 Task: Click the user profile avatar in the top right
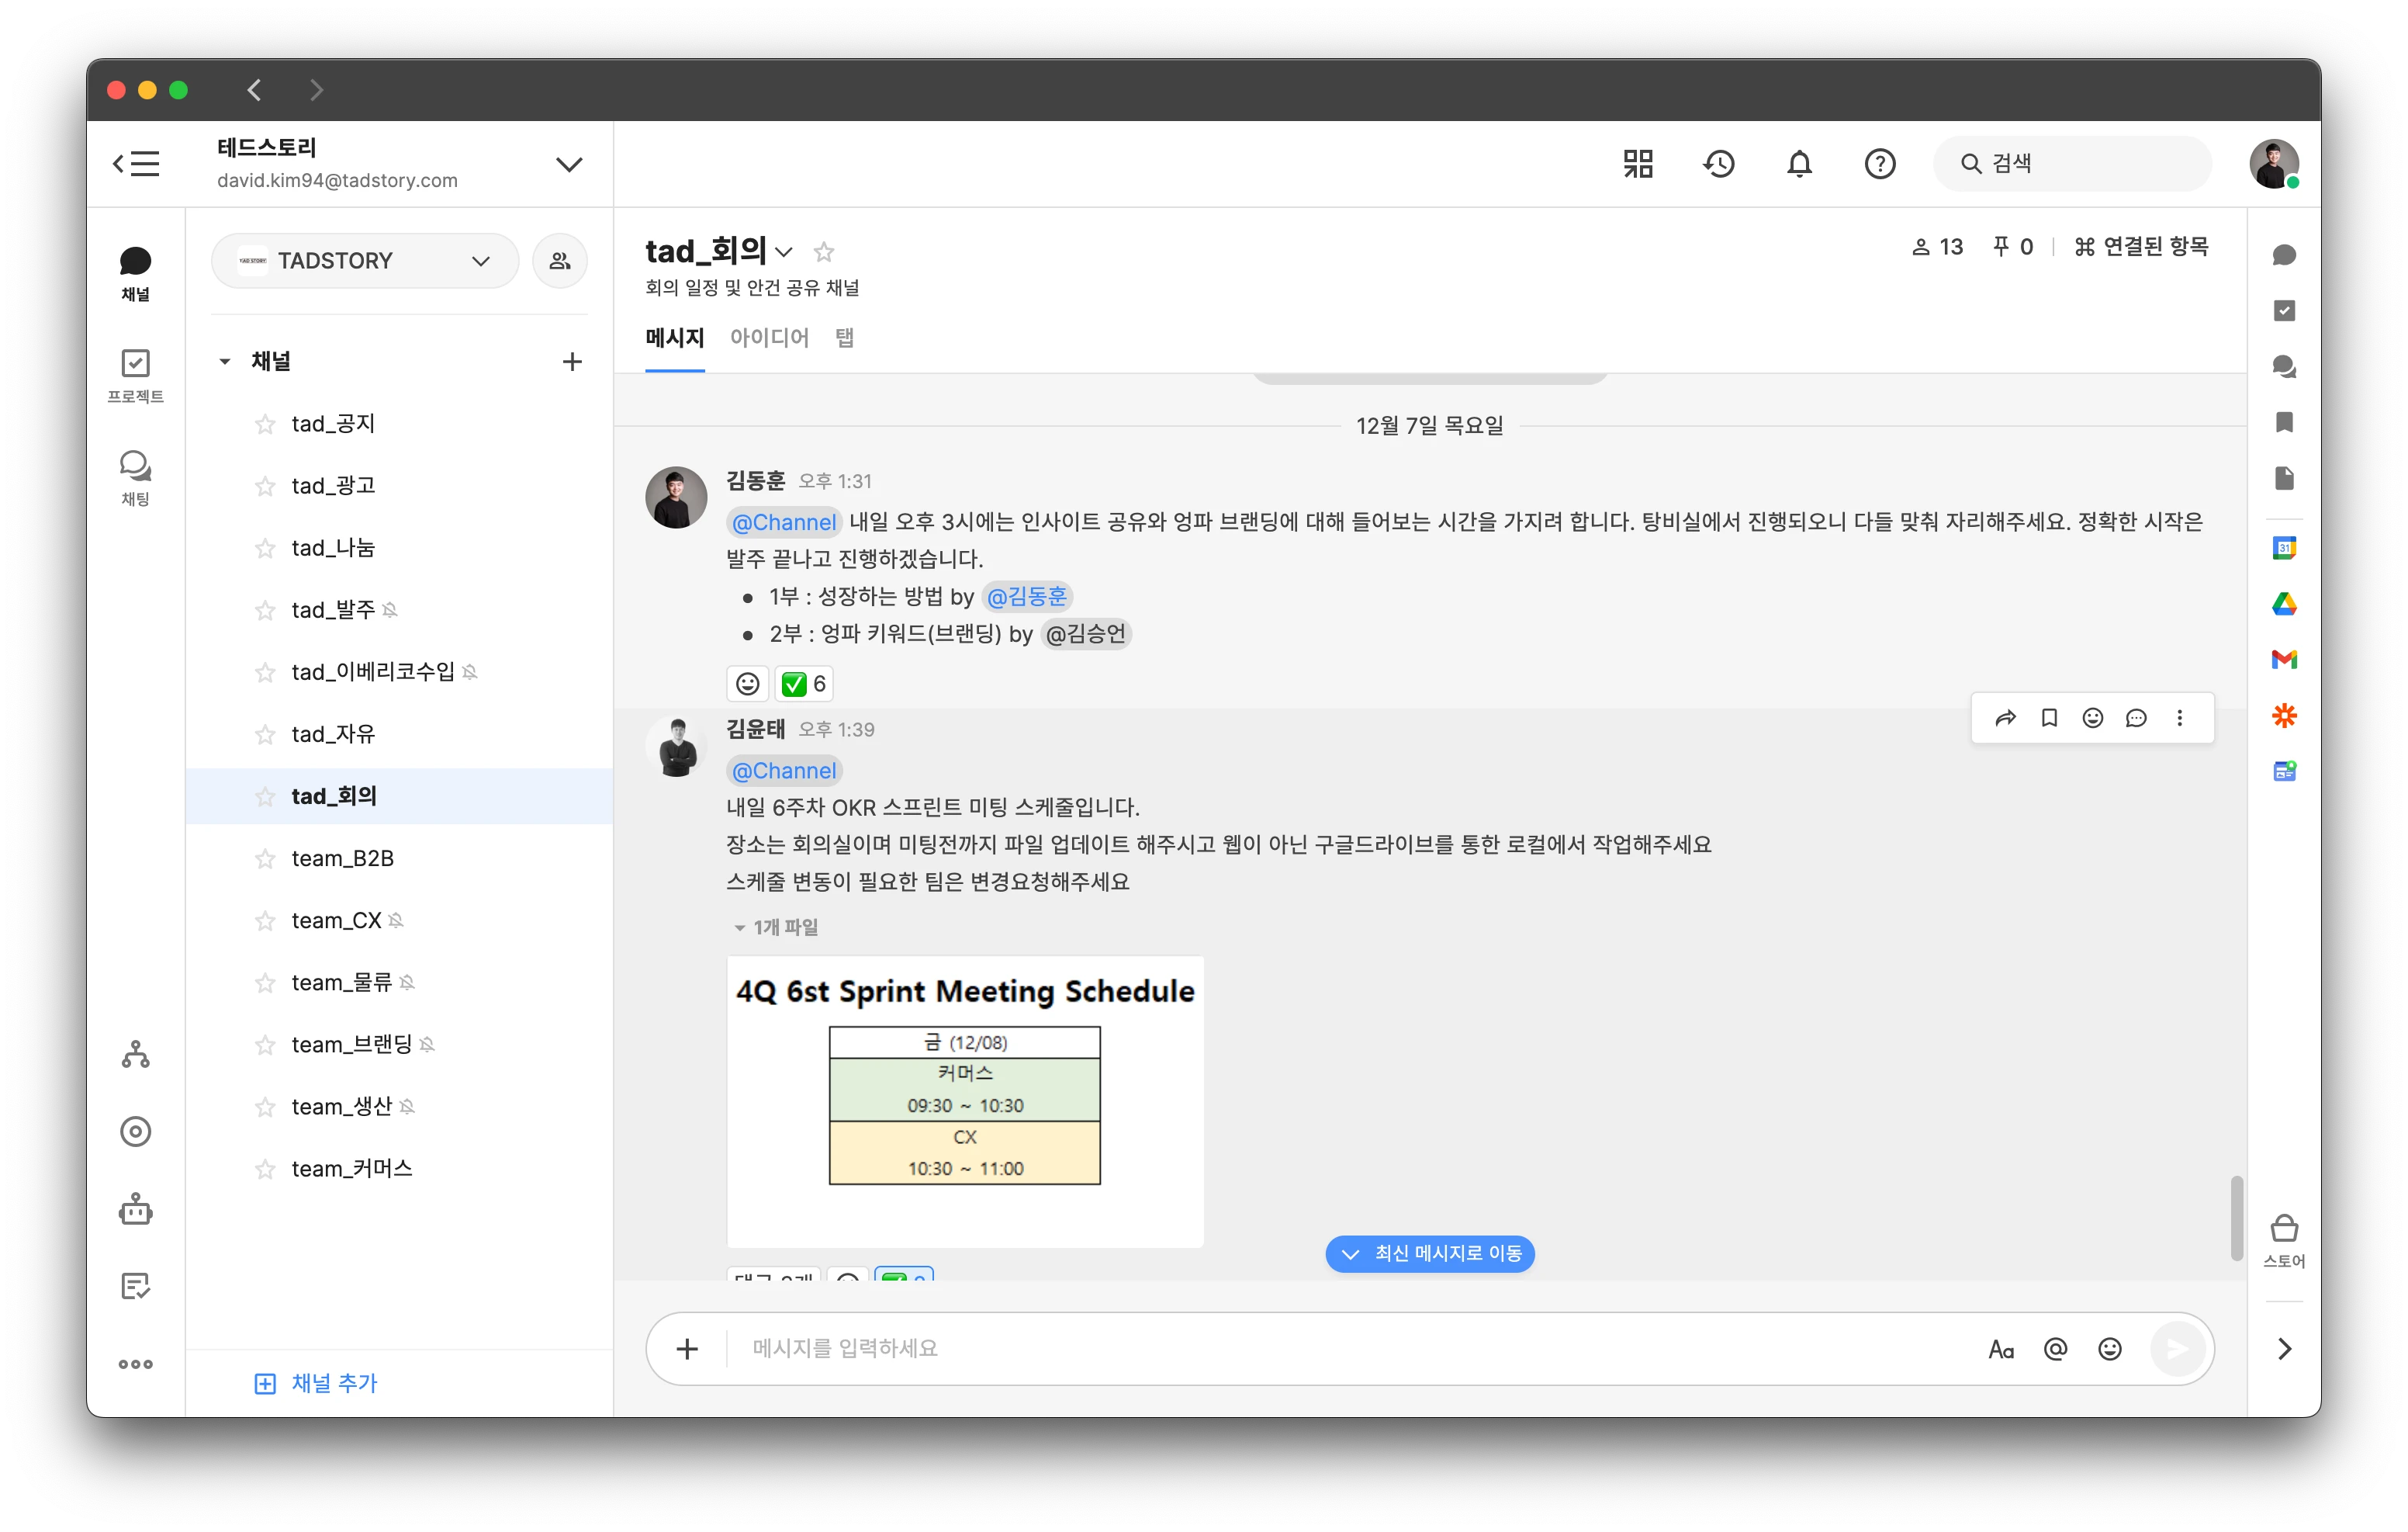[2274, 163]
